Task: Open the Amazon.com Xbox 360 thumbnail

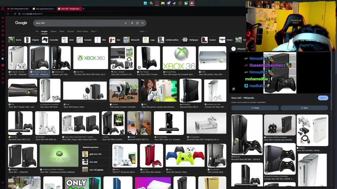Action: [61, 58]
